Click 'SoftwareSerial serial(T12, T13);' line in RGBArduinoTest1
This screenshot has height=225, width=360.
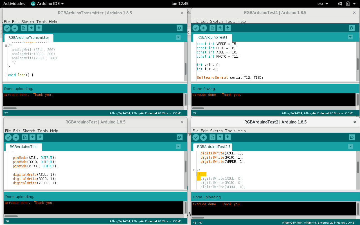(230, 78)
